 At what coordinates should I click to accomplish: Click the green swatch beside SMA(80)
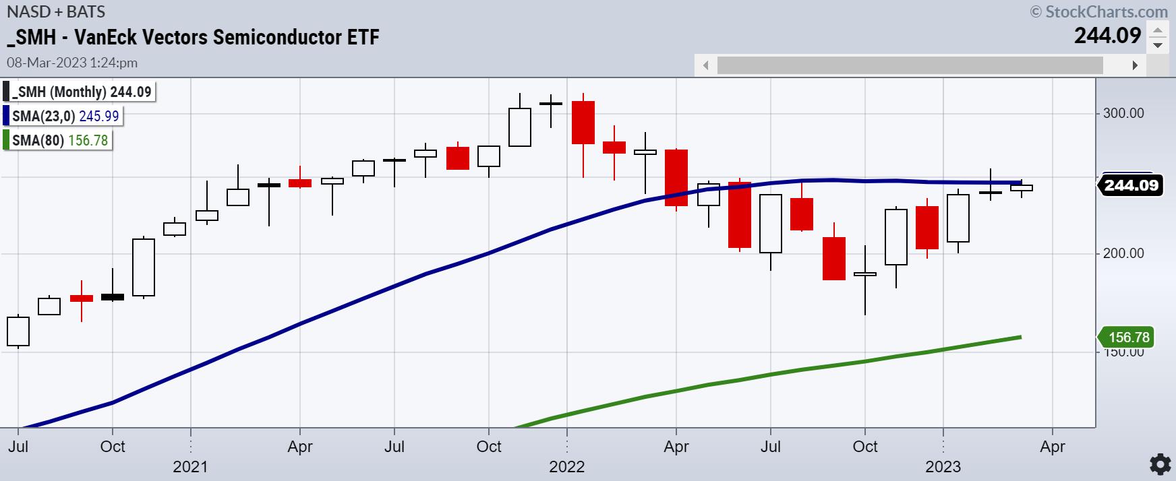(x=7, y=140)
